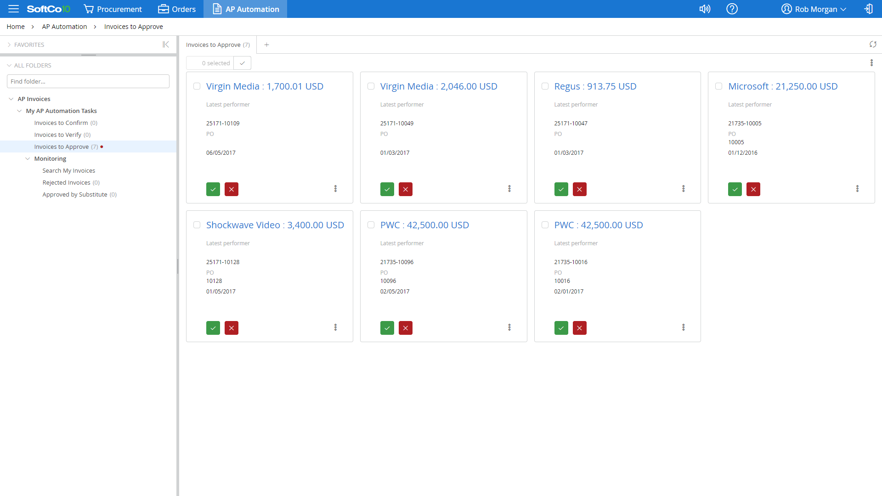Image resolution: width=882 pixels, height=496 pixels.
Task: Add a new tab with plus icon
Action: coord(266,45)
